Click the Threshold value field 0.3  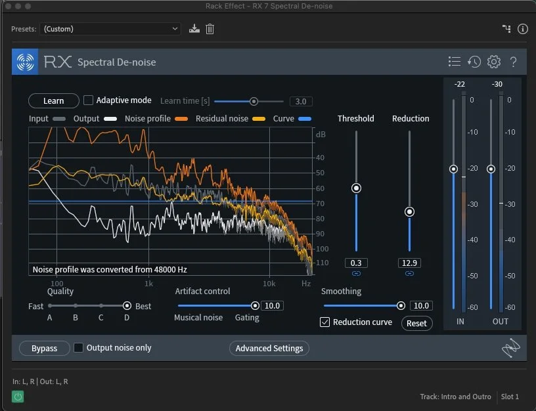356,263
